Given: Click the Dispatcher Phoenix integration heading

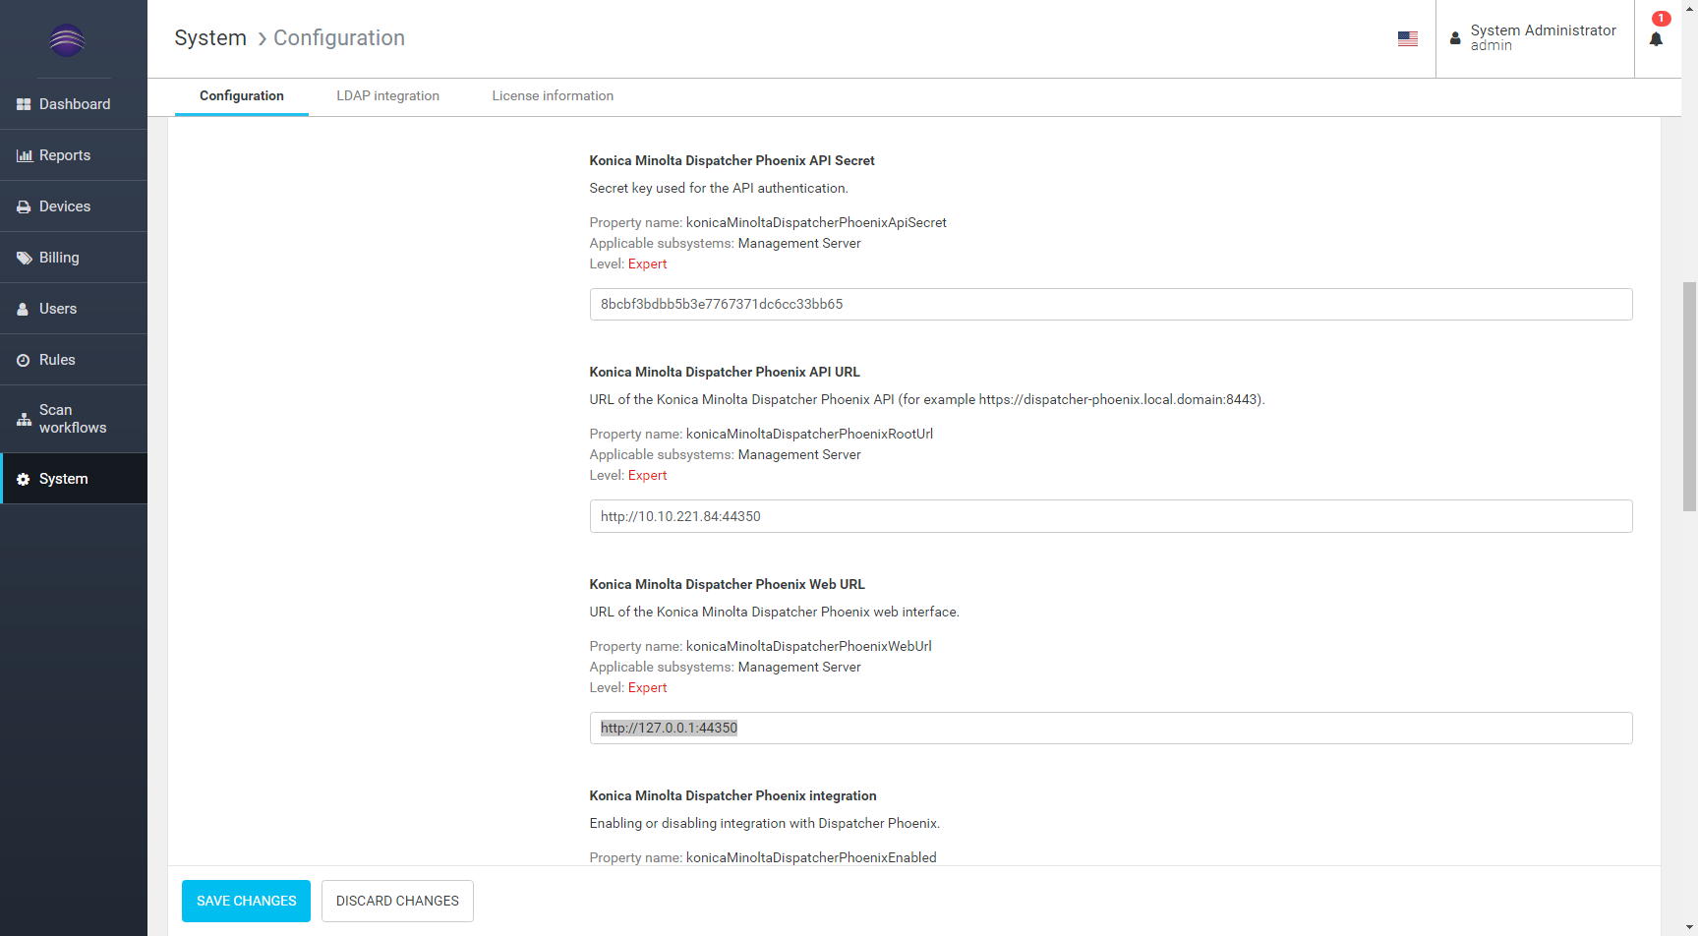Looking at the screenshot, I should (732, 795).
